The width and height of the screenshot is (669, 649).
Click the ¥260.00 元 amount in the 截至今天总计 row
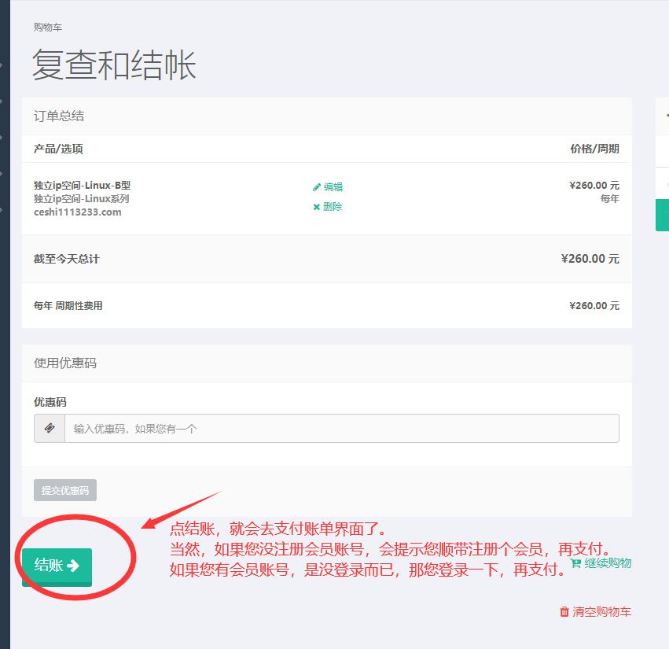[590, 259]
